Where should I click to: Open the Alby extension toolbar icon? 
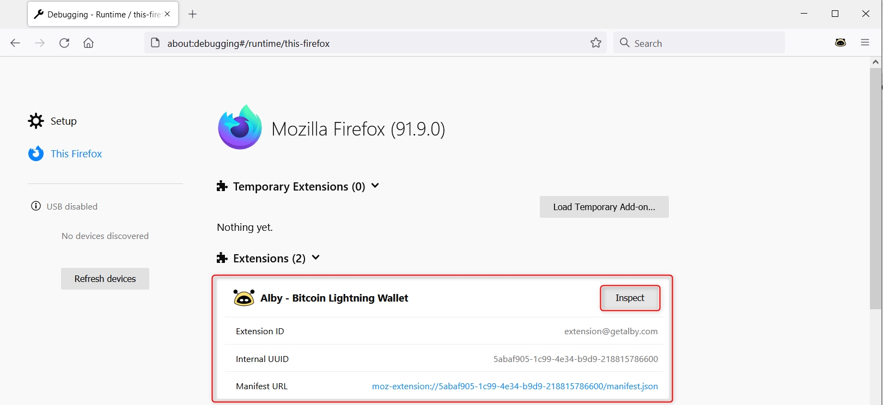coord(841,42)
